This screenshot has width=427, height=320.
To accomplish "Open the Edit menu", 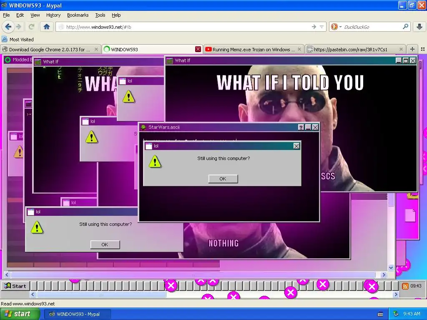I will 20,15.
